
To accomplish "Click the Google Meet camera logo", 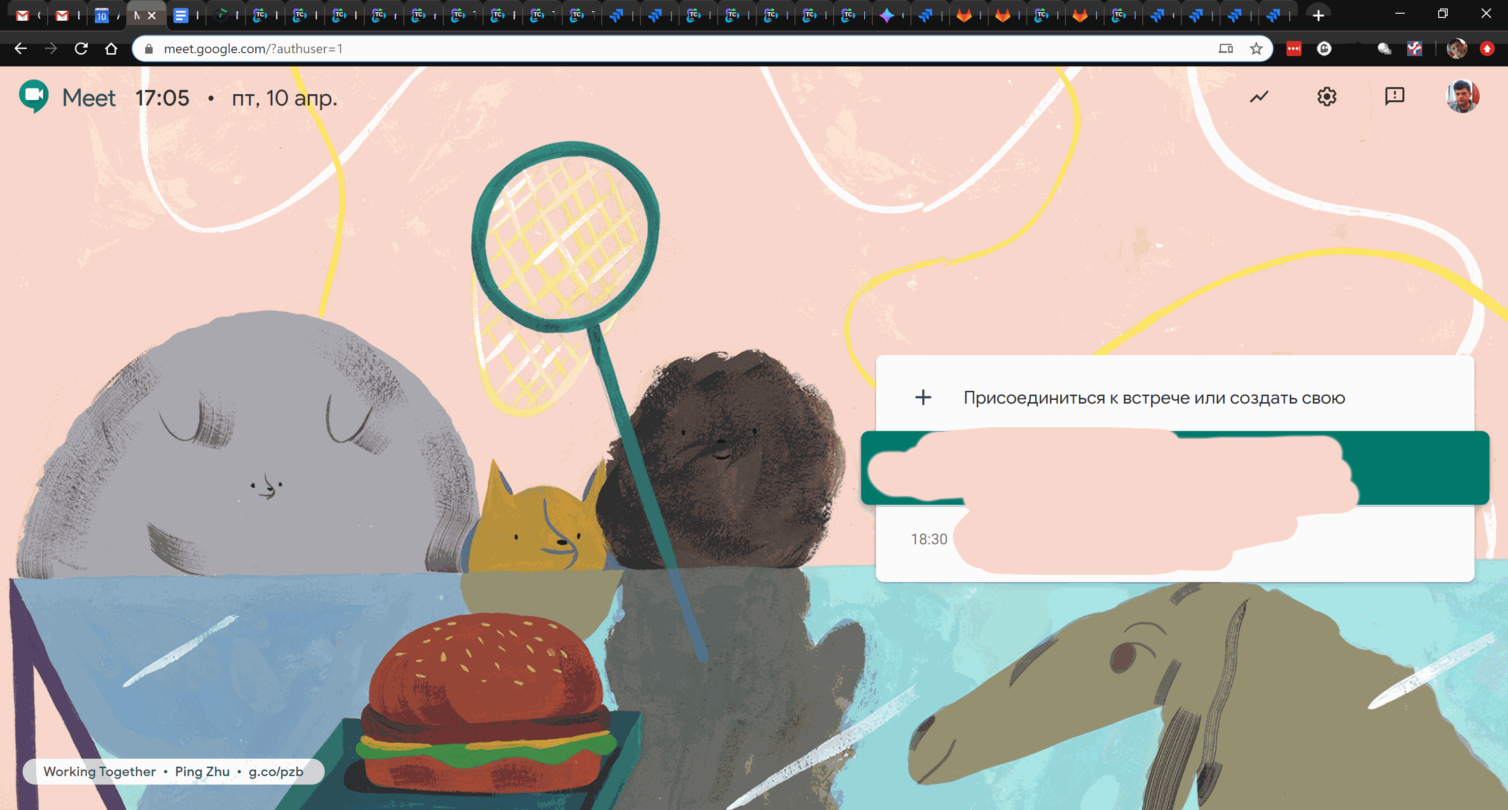I will [x=33, y=97].
